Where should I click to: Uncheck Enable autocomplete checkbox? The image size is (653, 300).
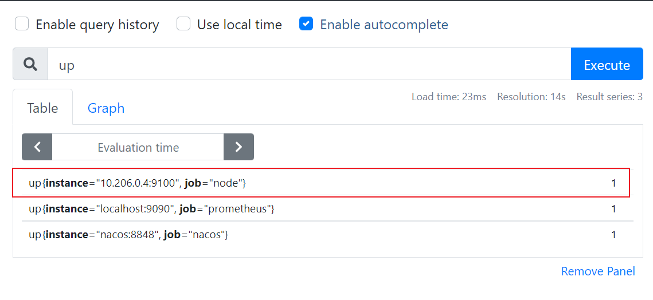click(306, 24)
